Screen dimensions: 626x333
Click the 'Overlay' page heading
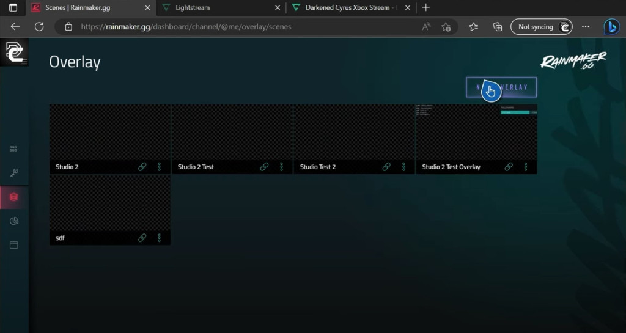75,62
